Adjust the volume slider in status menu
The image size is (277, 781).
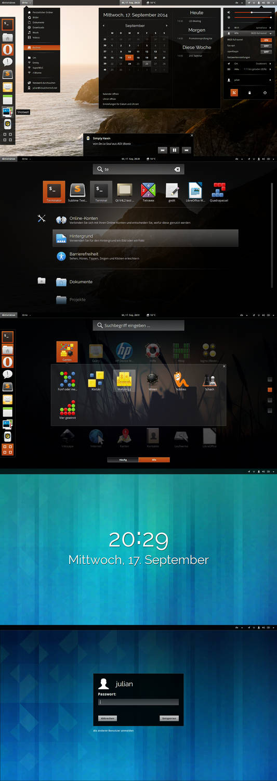click(x=253, y=12)
